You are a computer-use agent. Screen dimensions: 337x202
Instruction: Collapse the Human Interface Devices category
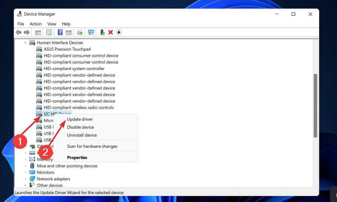(25, 43)
